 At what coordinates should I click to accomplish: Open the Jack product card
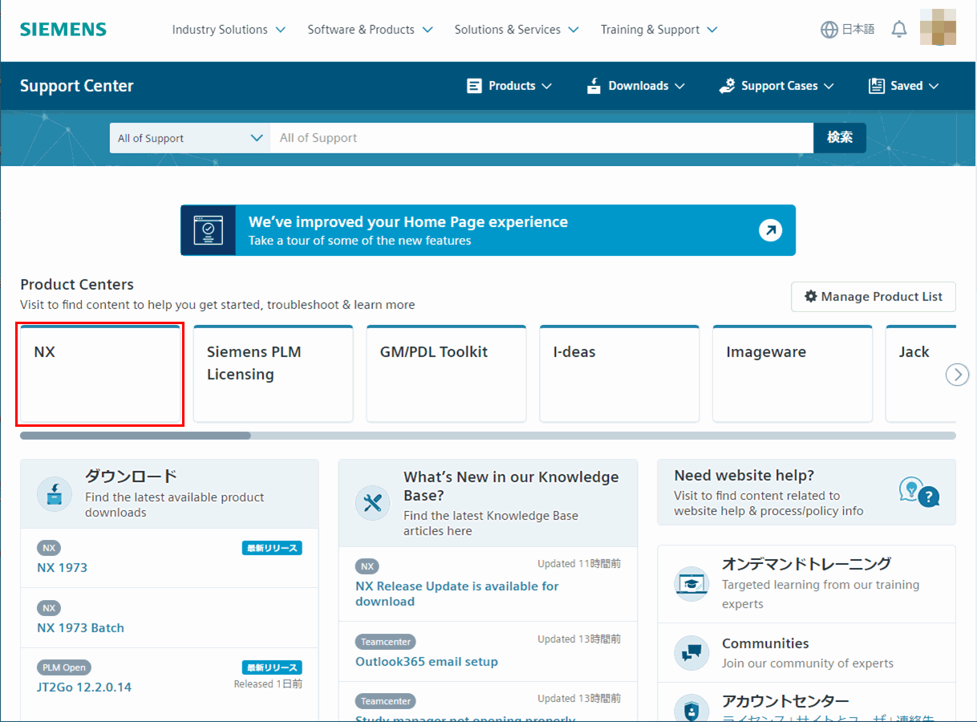(921, 374)
